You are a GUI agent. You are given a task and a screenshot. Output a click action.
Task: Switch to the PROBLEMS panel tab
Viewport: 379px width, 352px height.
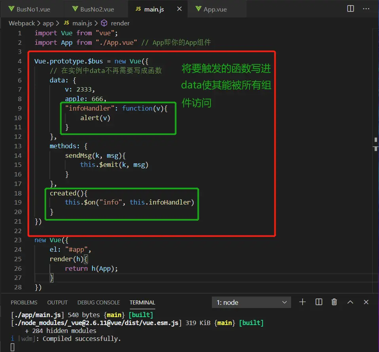[x=24, y=302]
